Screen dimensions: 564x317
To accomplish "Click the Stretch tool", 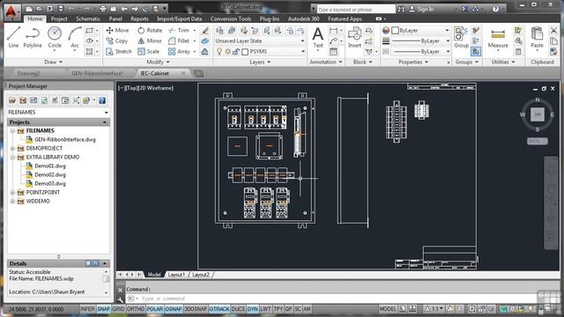I will (x=119, y=51).
